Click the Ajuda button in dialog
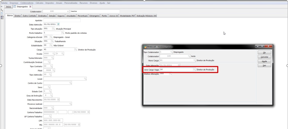The image size is (288, 129). (264, 61)
